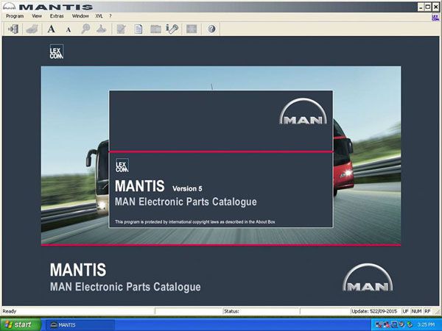Click the small A decrease font icon
Screen dimensions: 442x331
69,29
